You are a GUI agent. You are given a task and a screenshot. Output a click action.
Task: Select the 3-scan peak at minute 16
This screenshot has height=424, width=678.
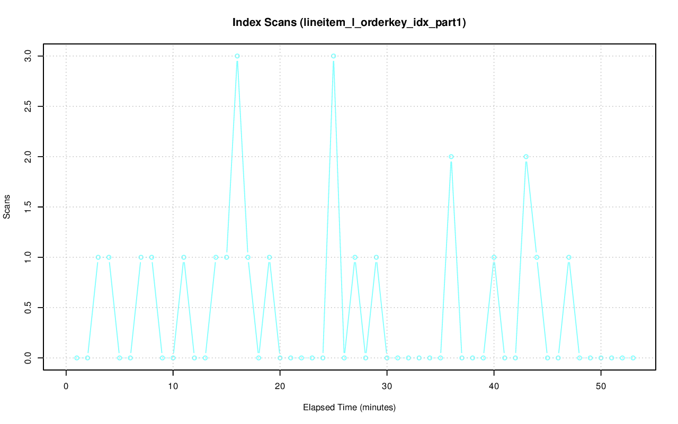click(x=237, y=56)
